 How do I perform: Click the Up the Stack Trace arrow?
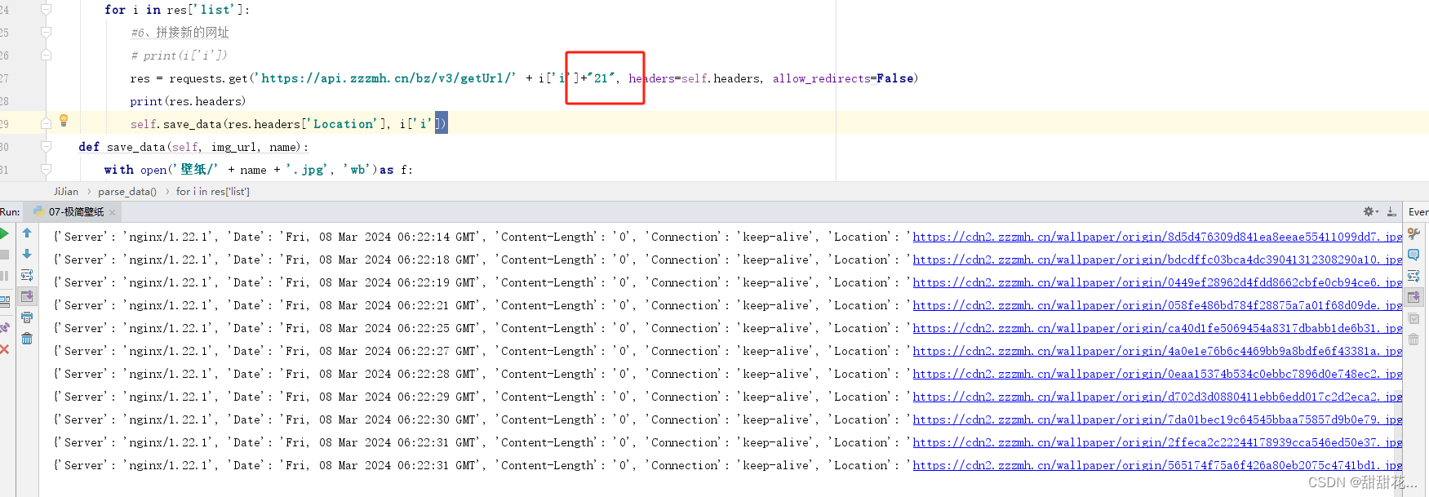click(27, 233)
